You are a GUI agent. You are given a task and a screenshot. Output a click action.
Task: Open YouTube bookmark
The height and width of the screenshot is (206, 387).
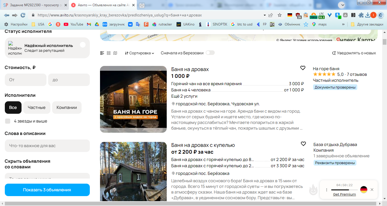click(x=73, y=24)
